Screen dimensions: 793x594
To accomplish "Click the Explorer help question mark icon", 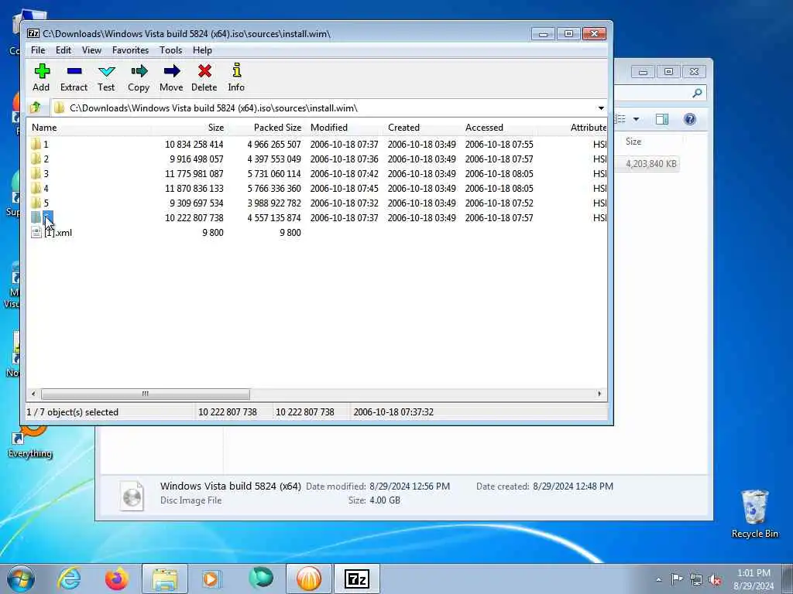I will pyautogui.click(x=690, y=119).
